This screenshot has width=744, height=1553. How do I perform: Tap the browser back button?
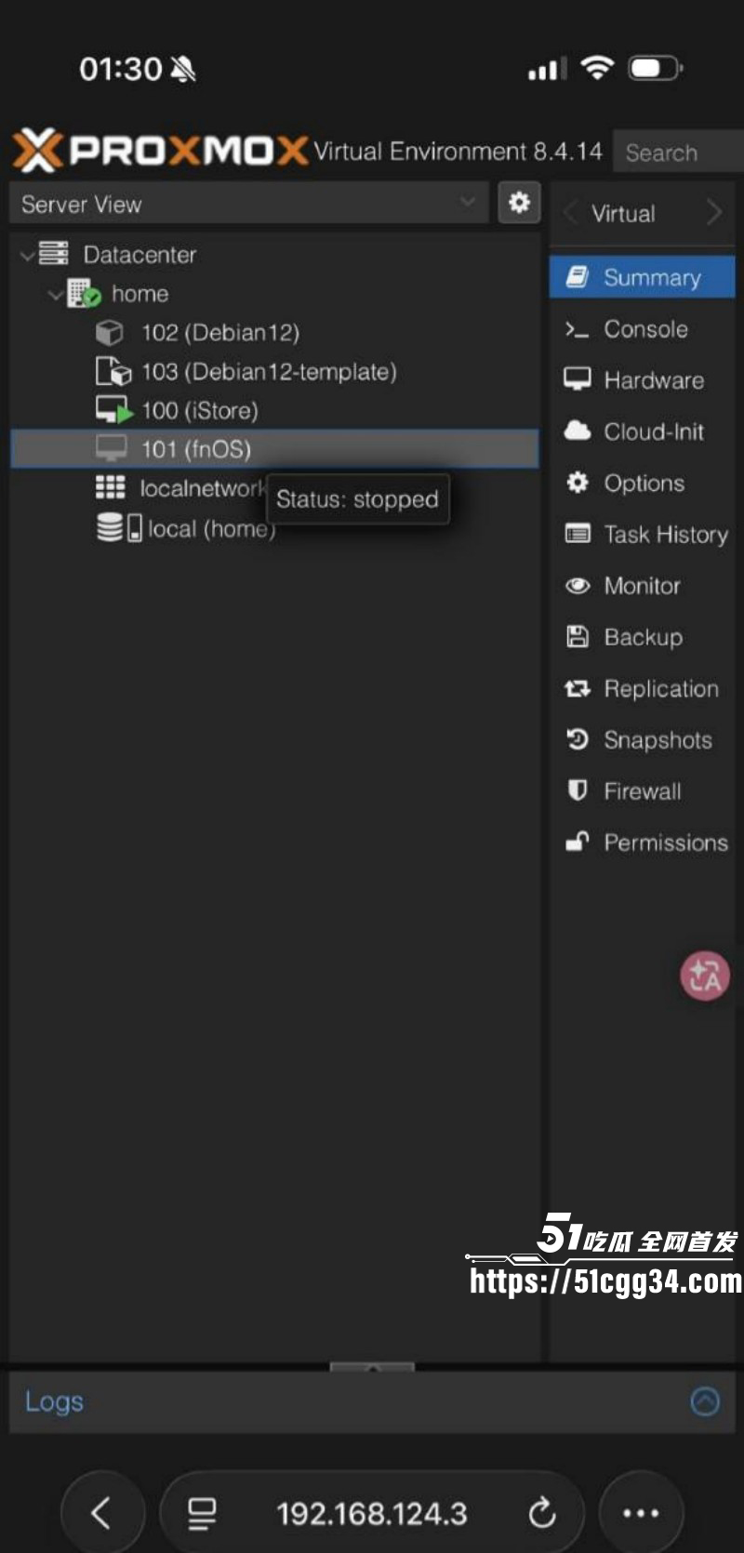(x=102, y=1513)
